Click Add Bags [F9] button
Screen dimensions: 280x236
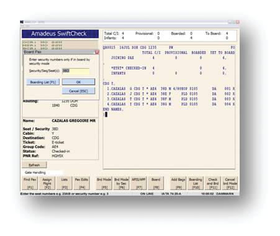(x=178, y=183)
